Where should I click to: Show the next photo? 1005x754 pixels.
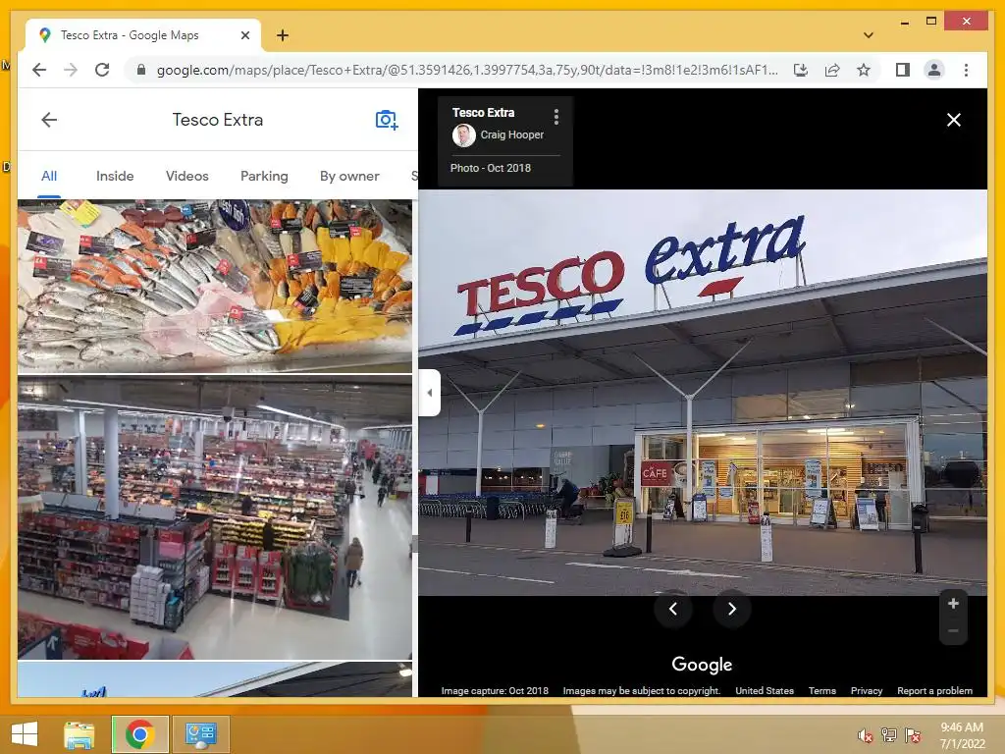tap(732, 609)
